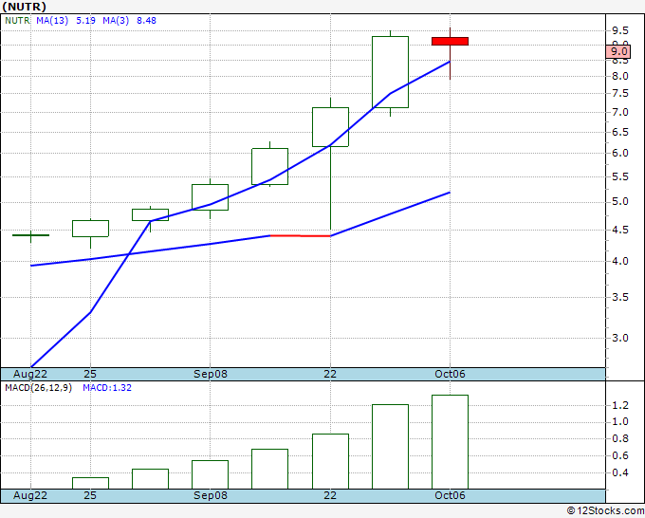Click the MACD:1.32 value label
Screen dimensions: 645x518
coord(107,388)
